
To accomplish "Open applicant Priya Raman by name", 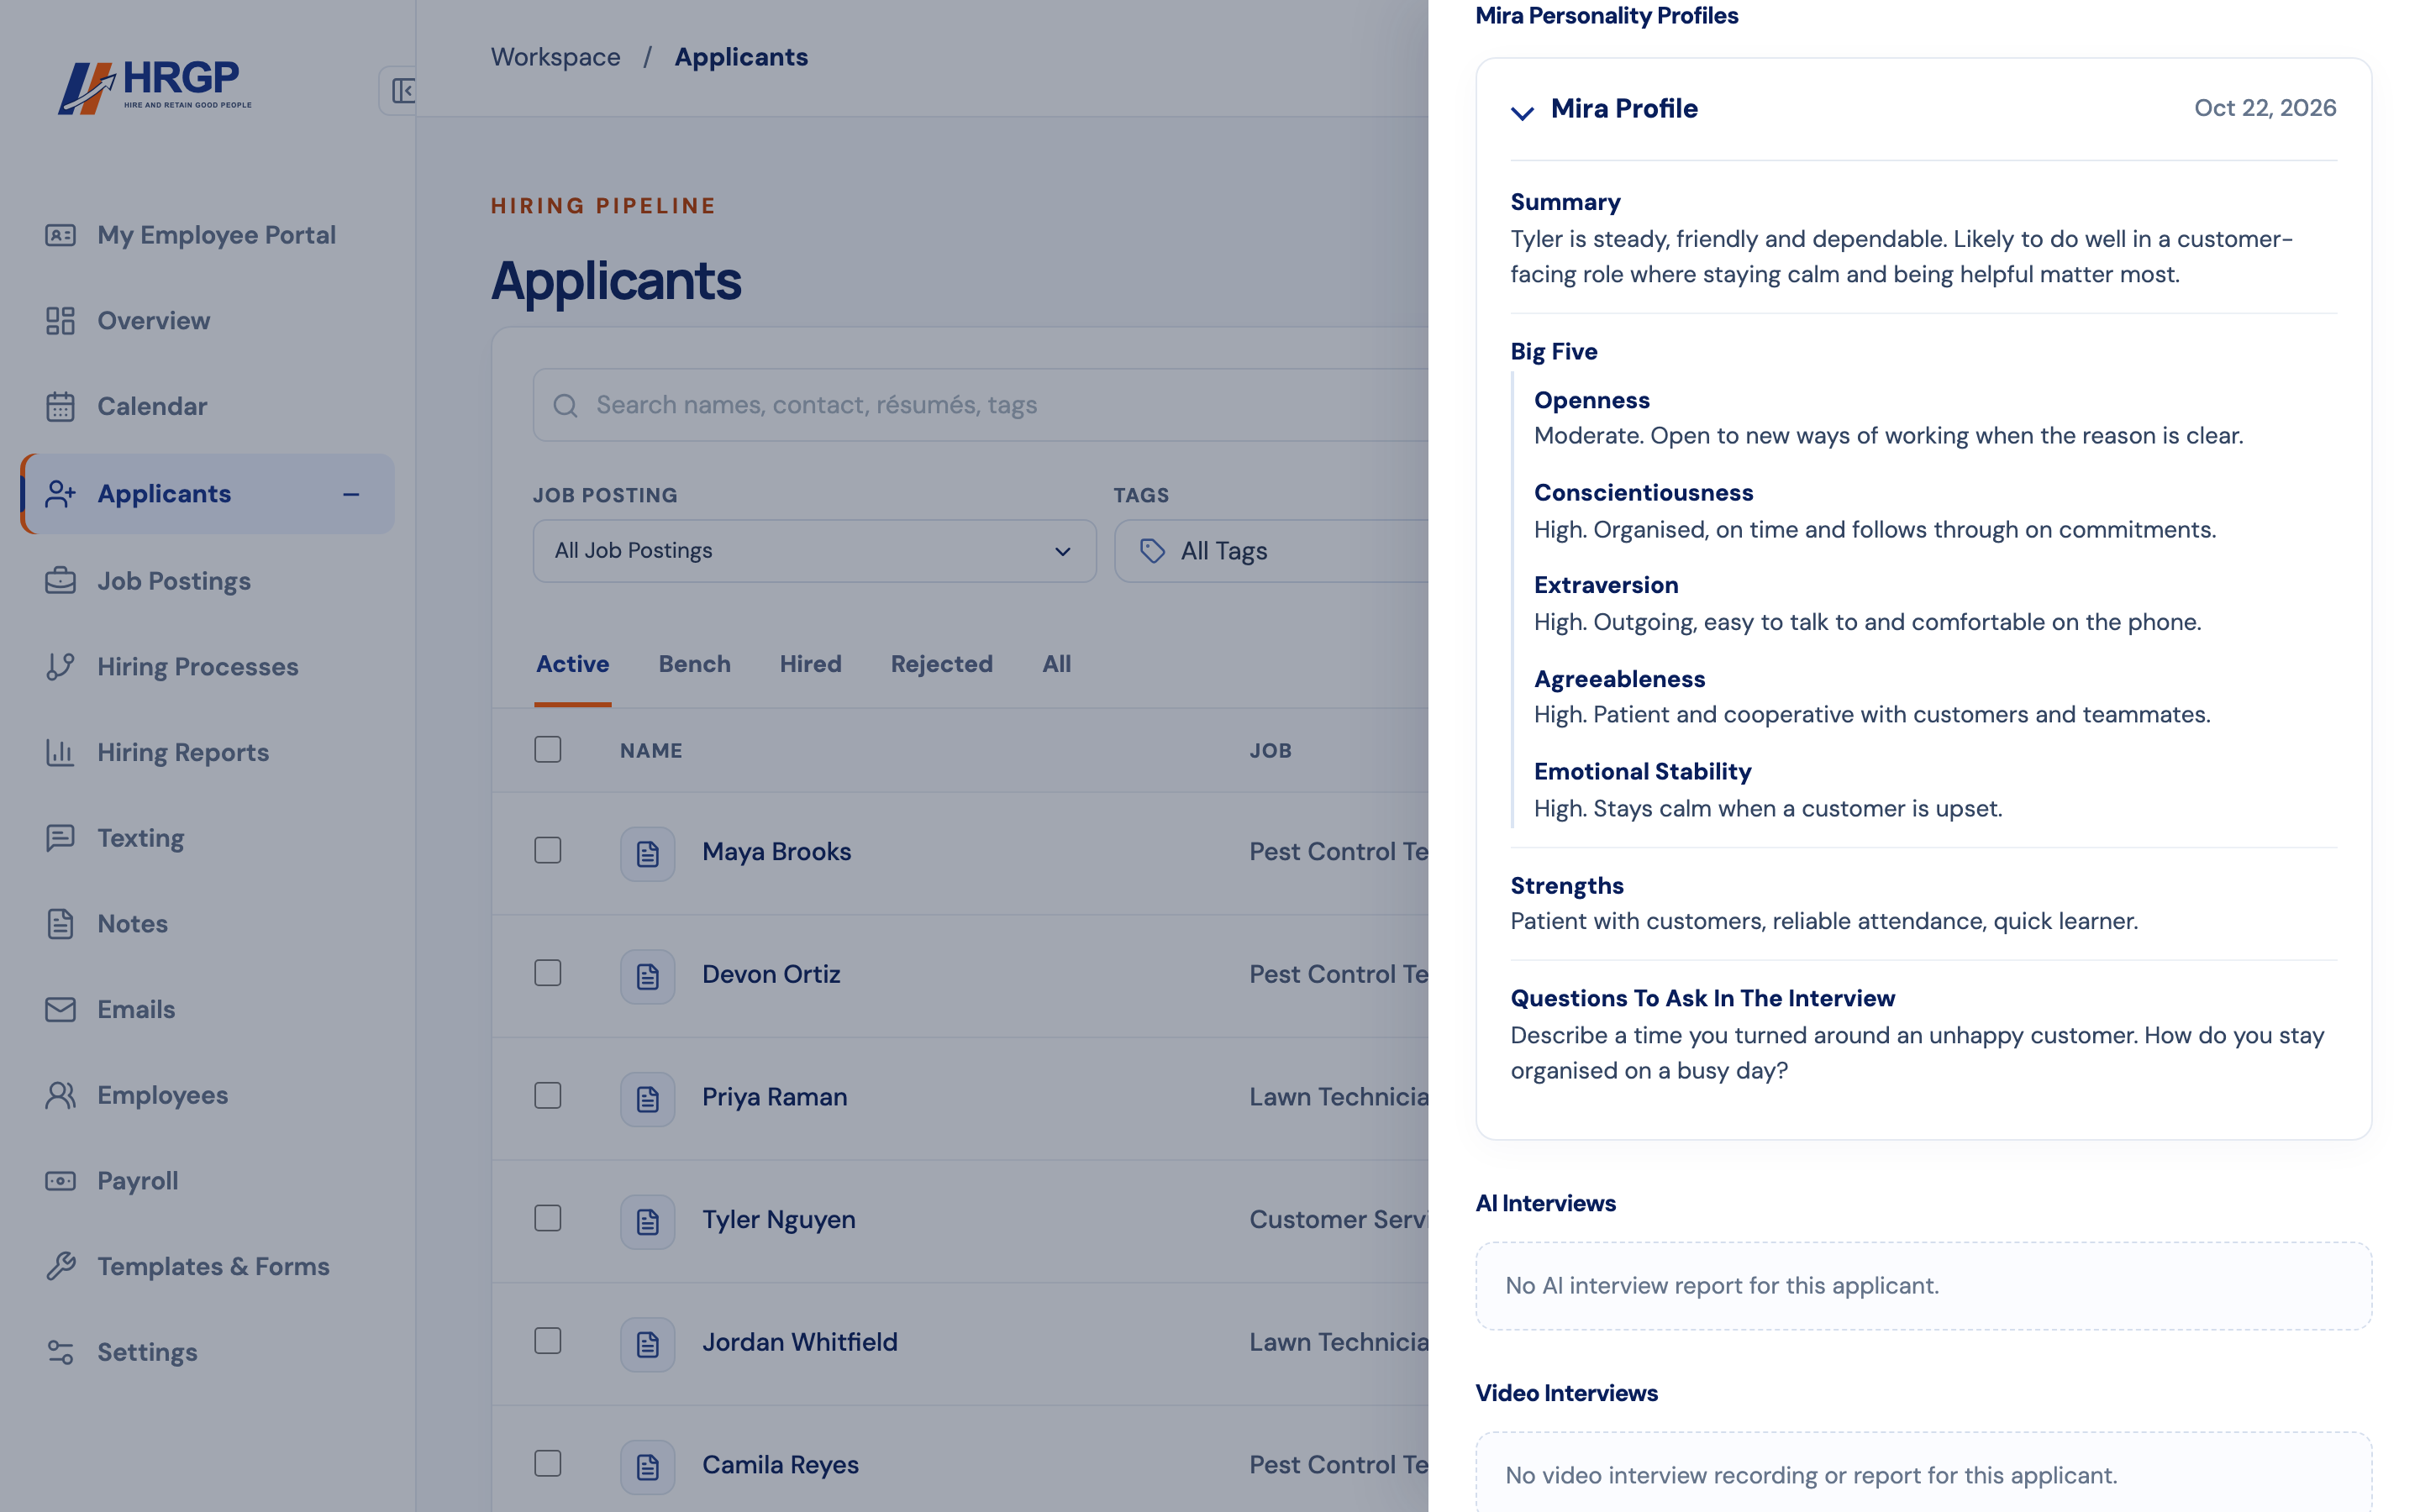I will [x=774, y=1097].
